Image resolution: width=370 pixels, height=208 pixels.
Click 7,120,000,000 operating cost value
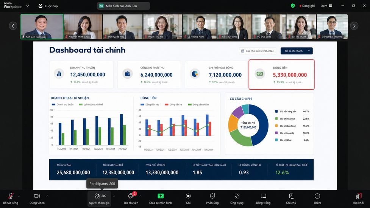click(225, 75)
